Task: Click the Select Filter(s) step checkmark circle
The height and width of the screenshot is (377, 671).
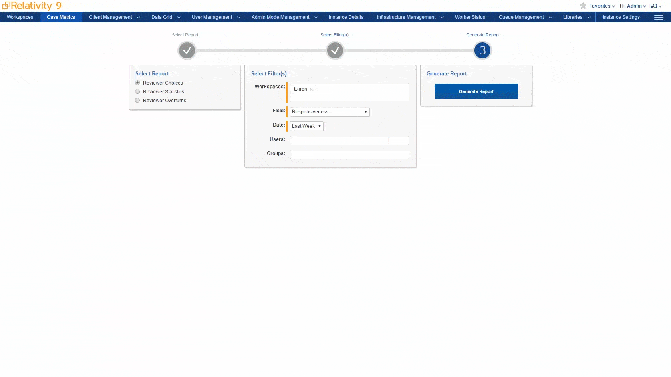Action: coord(335,51)
